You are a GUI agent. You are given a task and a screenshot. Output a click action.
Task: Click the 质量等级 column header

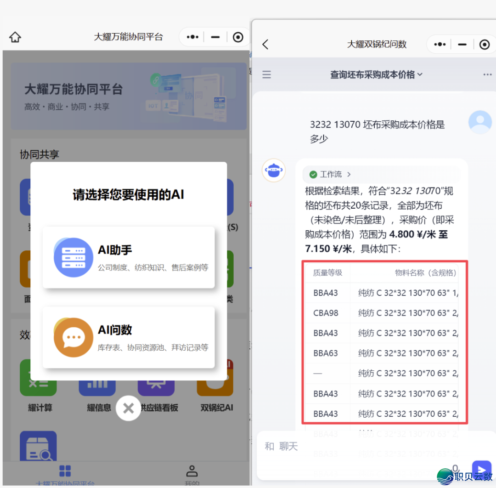tap(327, 273)
